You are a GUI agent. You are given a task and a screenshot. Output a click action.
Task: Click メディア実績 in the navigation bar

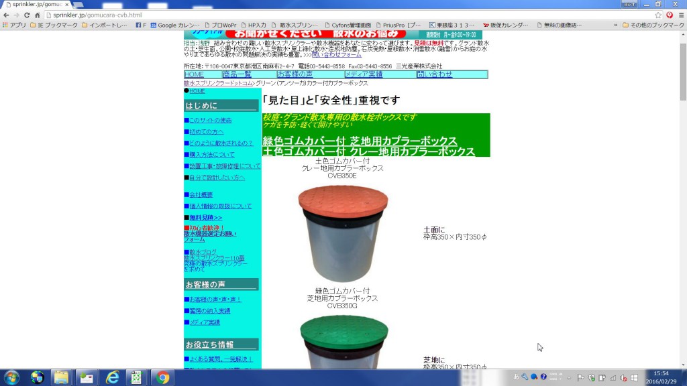coord(364,74)
